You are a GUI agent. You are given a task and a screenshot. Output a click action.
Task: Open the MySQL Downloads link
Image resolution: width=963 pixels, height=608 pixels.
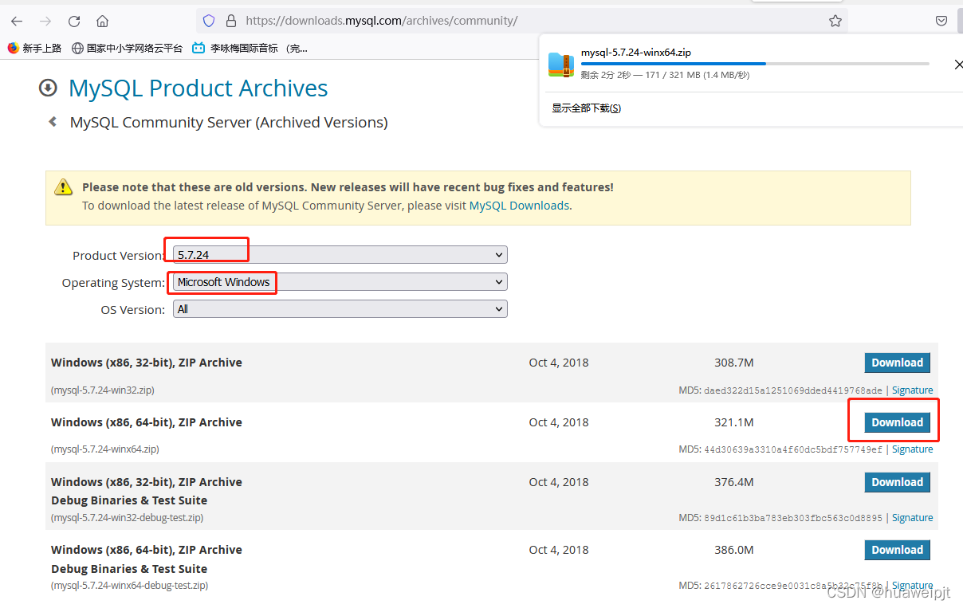(x=519, y=206)
